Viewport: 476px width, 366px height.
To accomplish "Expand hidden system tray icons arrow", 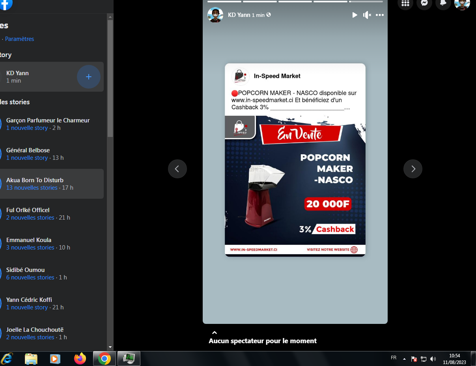I will [x=404, y=359].
